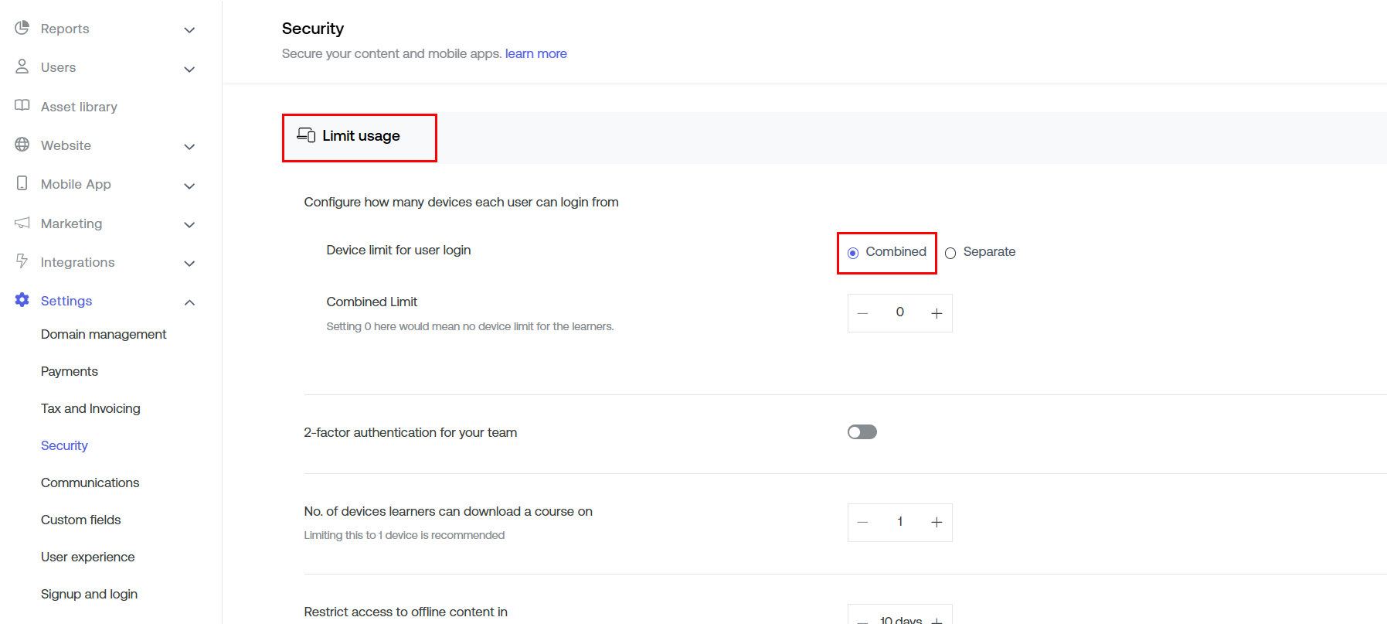1387x624 pixels.
Task: Open the learn more link
Action: point(535,53)
